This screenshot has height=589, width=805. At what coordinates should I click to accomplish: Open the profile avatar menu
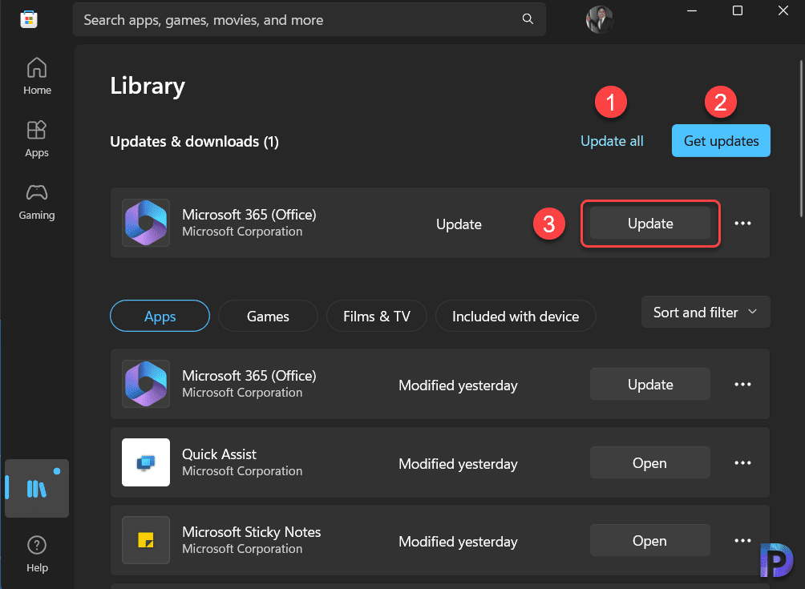(599, 20)
